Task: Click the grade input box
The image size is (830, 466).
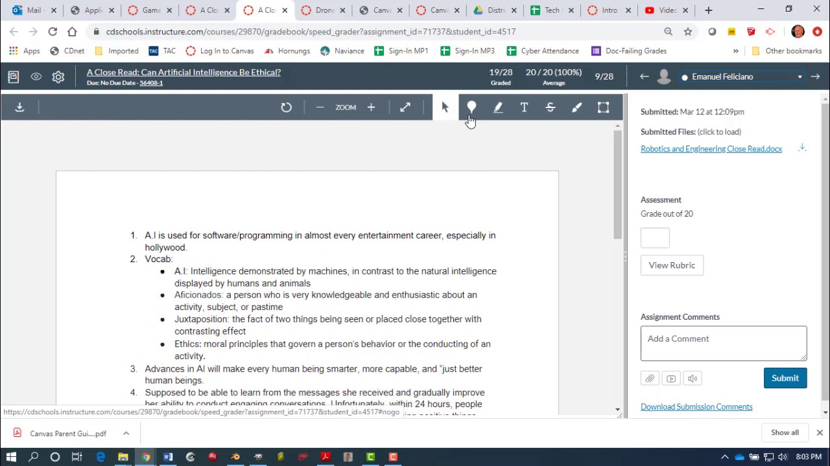Action: (655, 238)
